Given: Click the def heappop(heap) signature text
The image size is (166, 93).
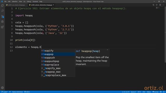Looking at the screenshot, I should coord(88,51).
